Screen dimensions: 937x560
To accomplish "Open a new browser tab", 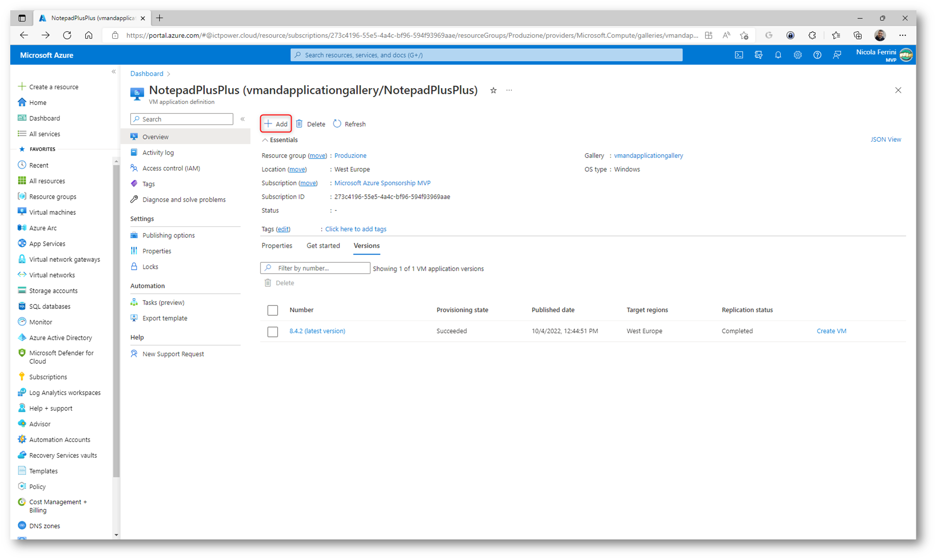I will click(160, 18).
